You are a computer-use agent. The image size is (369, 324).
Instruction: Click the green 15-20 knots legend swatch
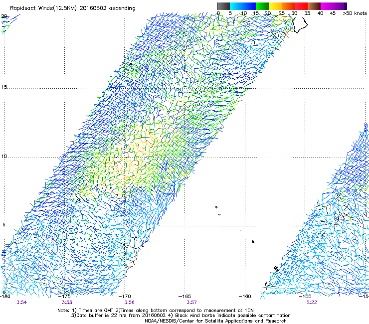262,6
